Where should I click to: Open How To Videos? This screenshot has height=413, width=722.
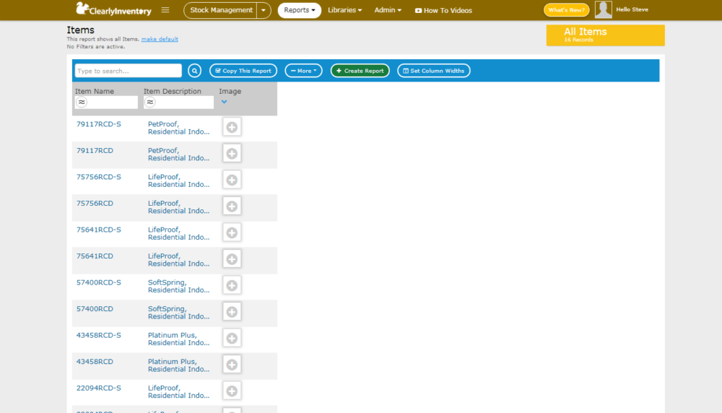pyautogui.click(x=443, y=11)
